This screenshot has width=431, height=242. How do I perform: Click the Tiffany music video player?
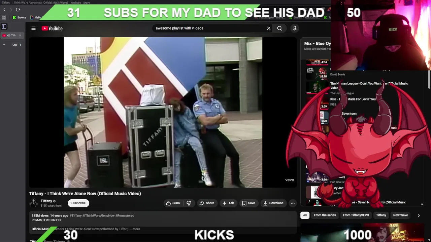pyautogui.click(x=163, y=112)
